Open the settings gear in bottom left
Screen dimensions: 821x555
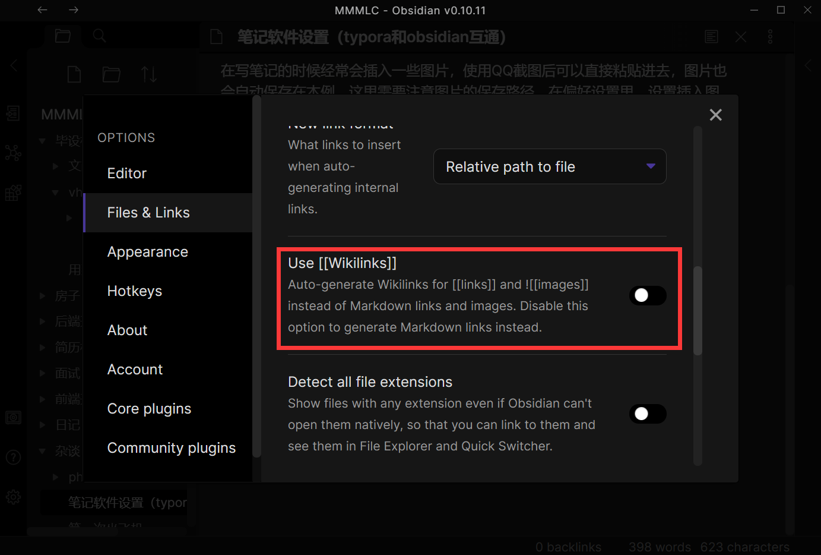pos(13,497)
